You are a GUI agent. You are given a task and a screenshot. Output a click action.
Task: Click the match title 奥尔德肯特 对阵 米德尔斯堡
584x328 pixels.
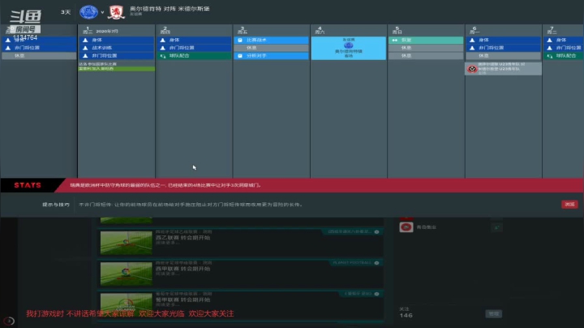(170, 9)
